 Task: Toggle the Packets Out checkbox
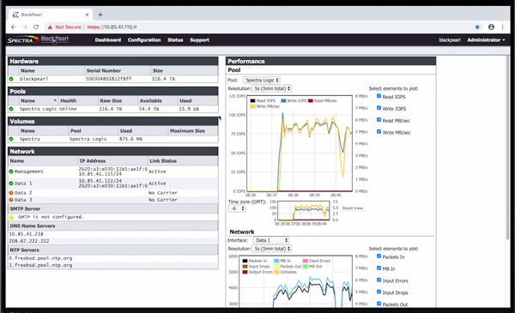(x=379, y=304)
